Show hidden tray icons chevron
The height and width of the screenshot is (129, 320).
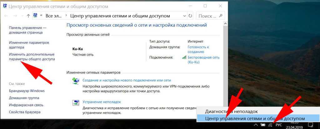[x=256, y=125]
